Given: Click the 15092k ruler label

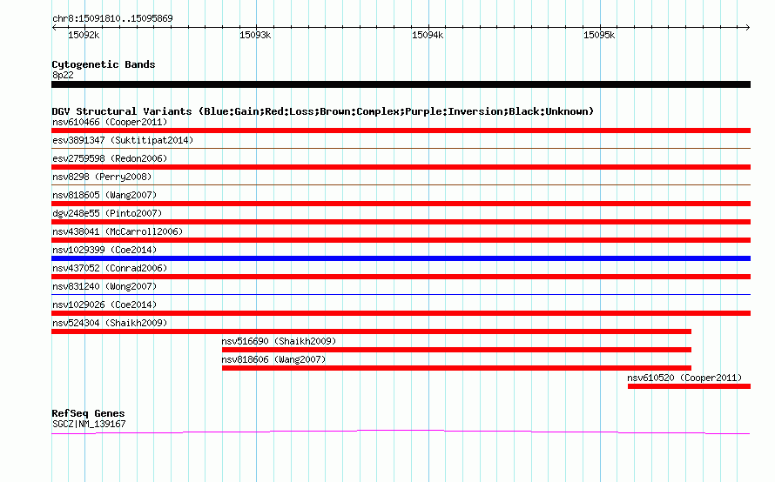Looking at the screenshot, I should (84, 35).
